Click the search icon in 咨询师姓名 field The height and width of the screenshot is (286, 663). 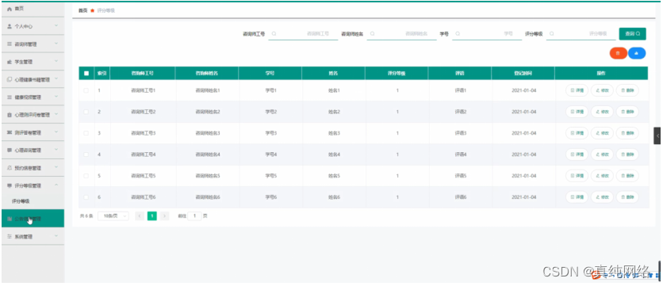pos(373,33)
